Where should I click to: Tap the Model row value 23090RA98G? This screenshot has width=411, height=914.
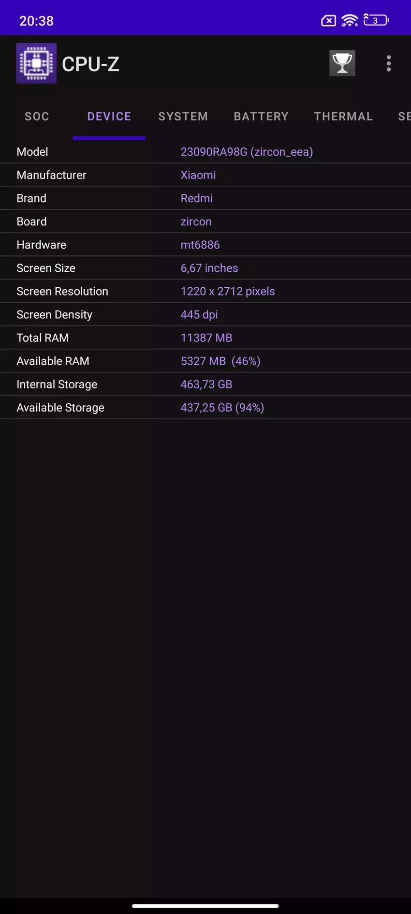point(247,152)
